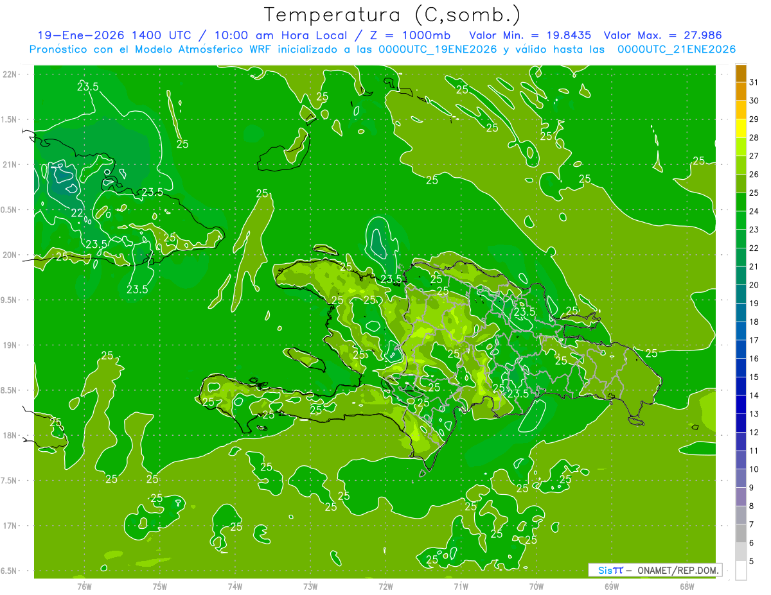Click the Sisπ ONAMET/REP.DOM. logo box
Viewport: 771px width, 595px height.
coord(655,570)
